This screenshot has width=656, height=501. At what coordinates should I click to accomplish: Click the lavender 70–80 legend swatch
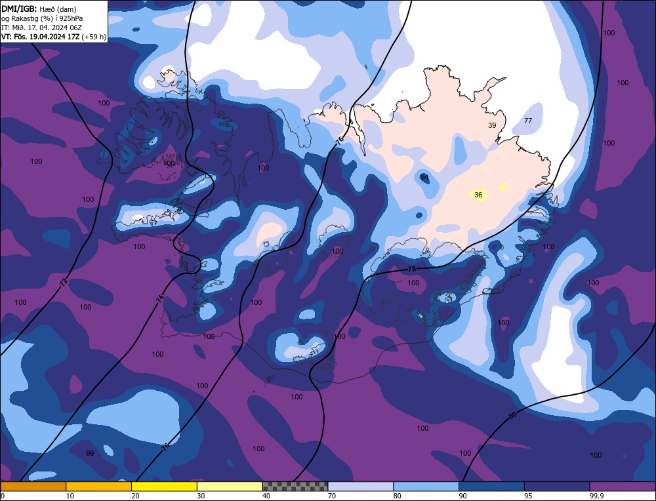361,486
